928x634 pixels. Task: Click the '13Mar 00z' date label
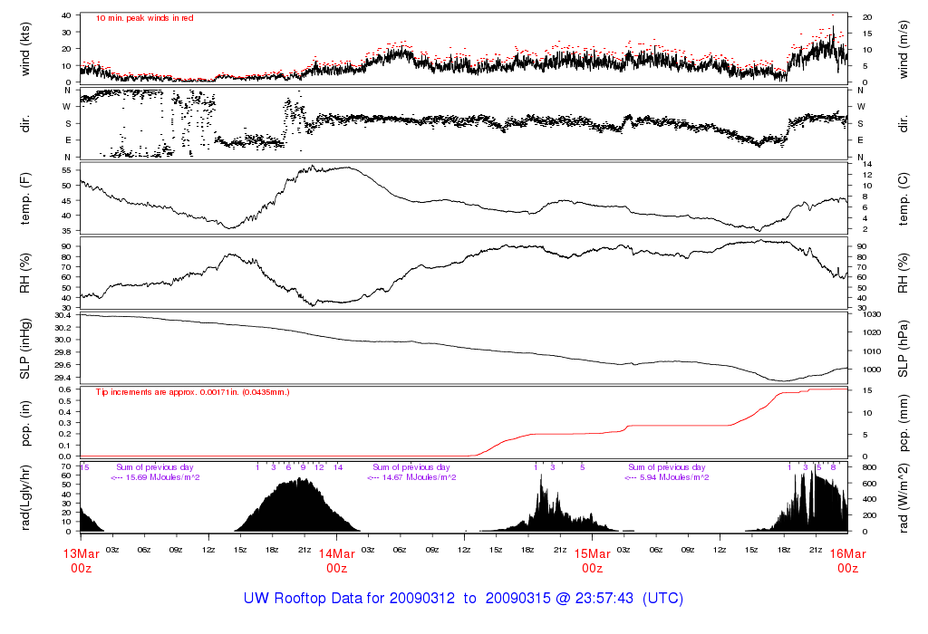coord(81,561)
